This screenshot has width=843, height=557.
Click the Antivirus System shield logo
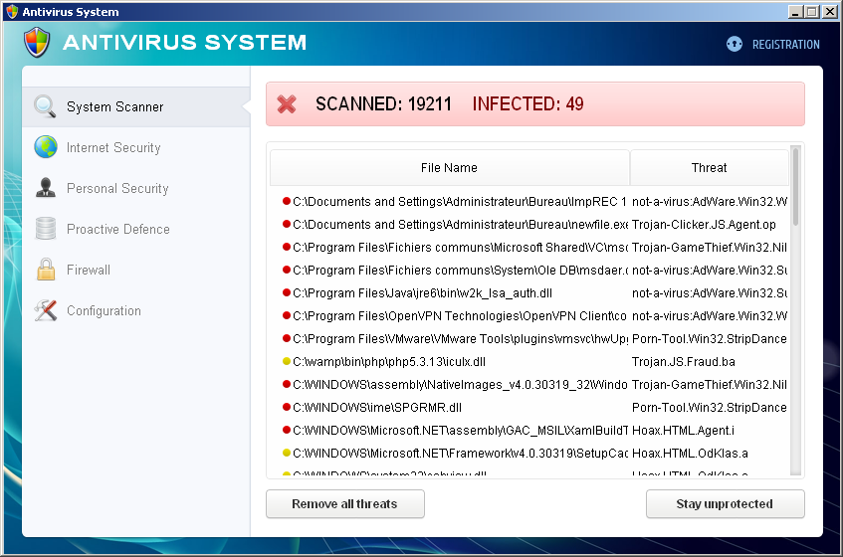[37, 43]
